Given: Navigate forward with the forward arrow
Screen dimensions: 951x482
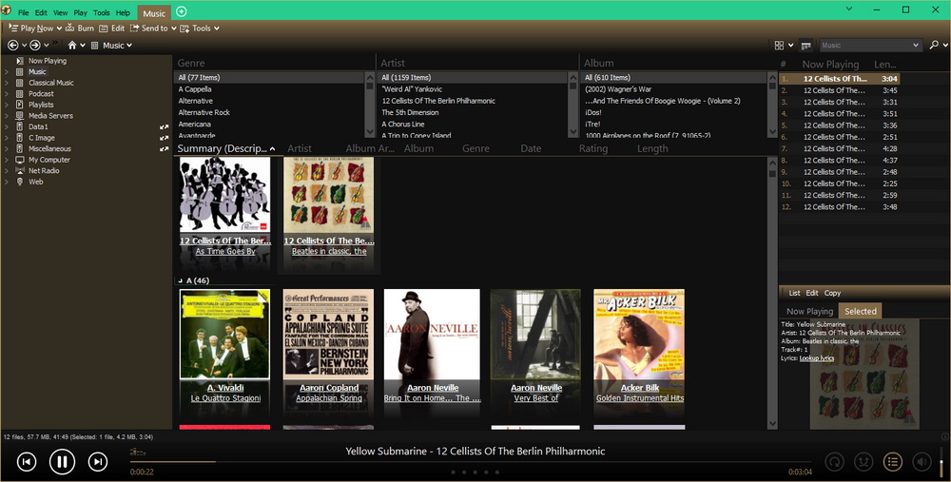Looking at the screenshot, I should click(34, 45).
